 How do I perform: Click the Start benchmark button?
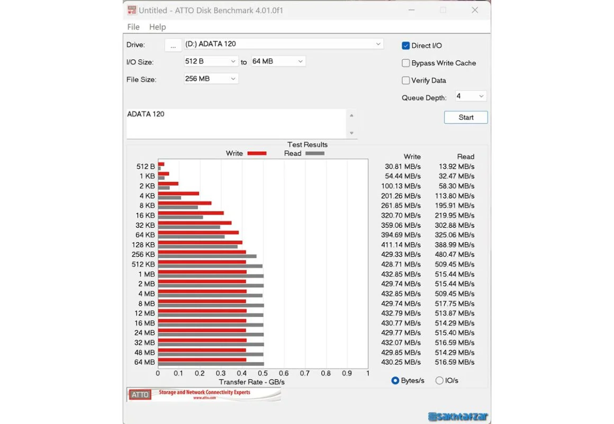pyautogui.click(x=466, y=117)
